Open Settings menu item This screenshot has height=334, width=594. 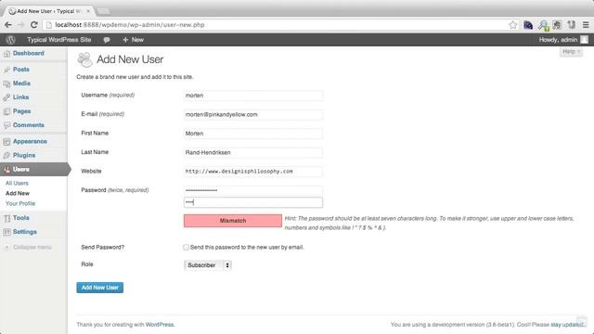25,232
